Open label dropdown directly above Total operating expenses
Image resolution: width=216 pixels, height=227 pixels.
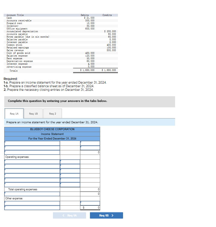[32, 185]
